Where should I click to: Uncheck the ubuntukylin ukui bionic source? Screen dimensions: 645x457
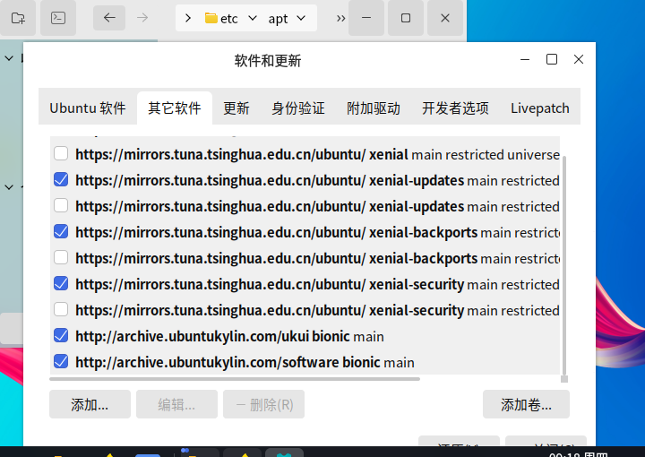point(61,335)
